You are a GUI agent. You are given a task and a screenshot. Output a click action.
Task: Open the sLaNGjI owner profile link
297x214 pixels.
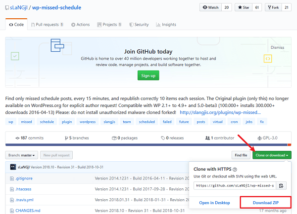[x=19, y=7]
